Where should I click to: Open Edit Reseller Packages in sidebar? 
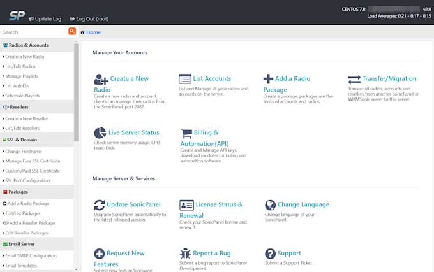[27, 233]
